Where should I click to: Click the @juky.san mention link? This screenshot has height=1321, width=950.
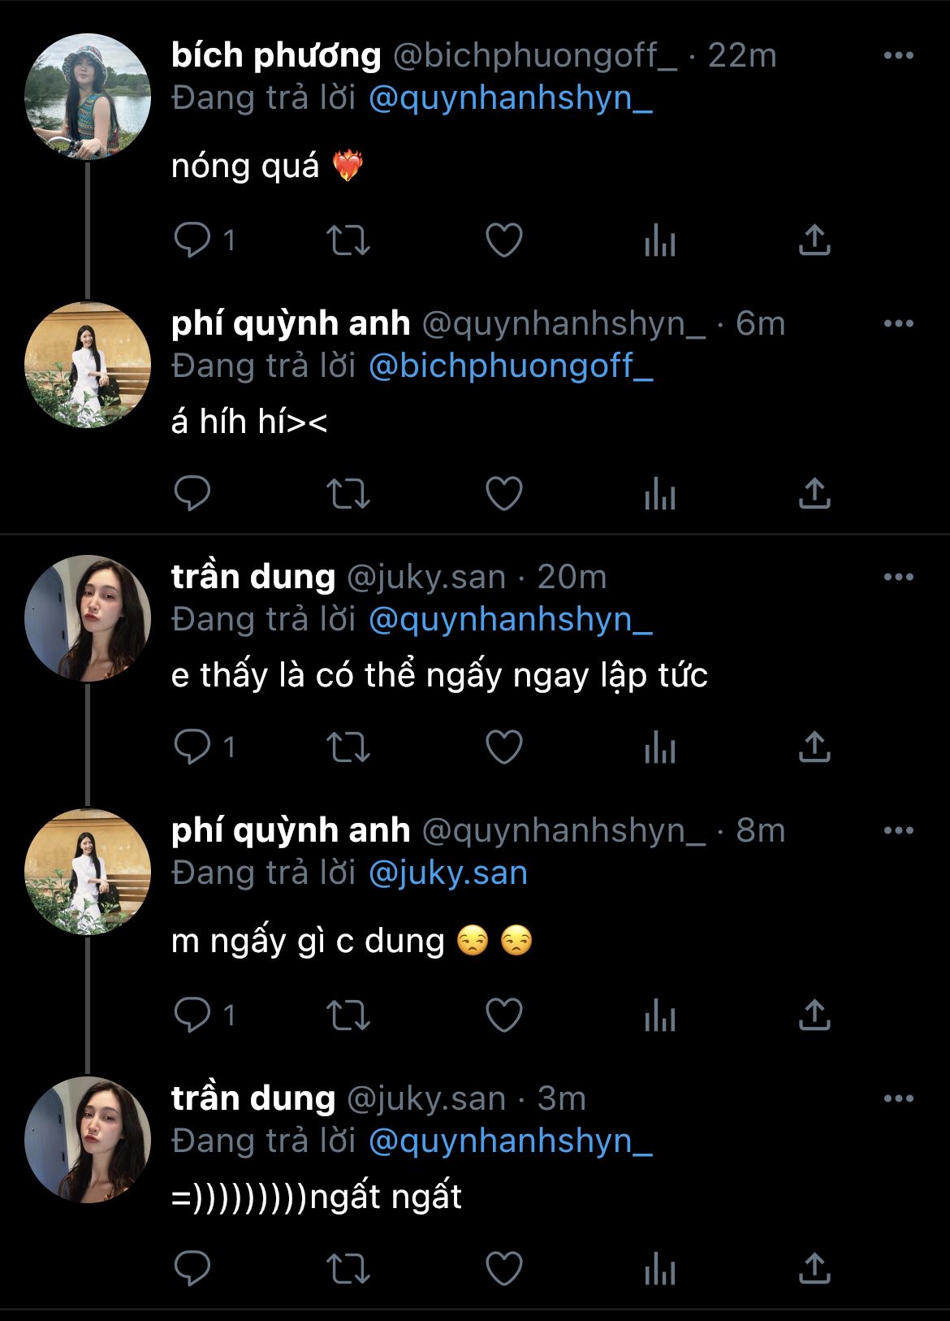pyautogui.click(x=447, y=873)
